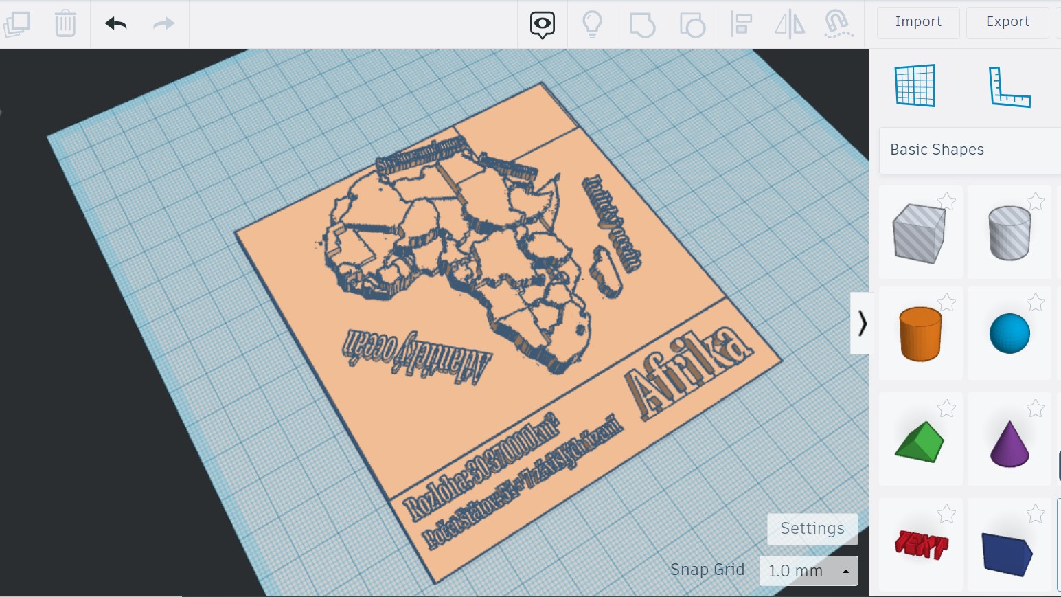Open the Snap Grid 1.0 mm dropdown

click(x=809, y=571)
